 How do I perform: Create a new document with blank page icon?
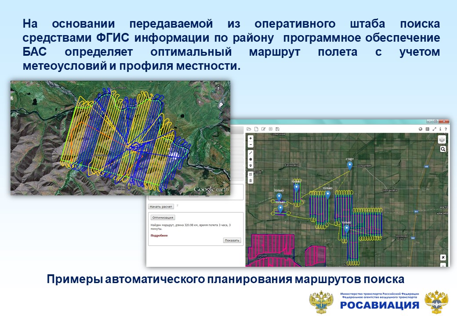pos(256,129)
